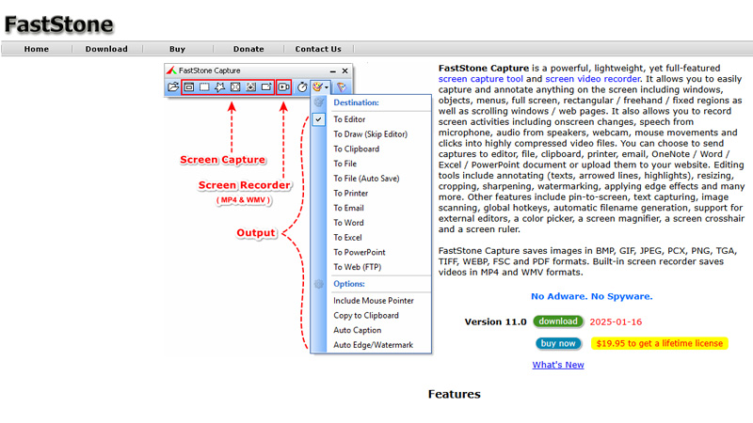Click the blue buy now button

[558, 343]
